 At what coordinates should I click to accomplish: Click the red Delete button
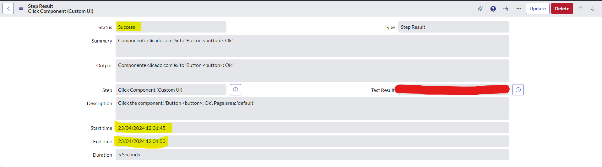tap(562, 8)
